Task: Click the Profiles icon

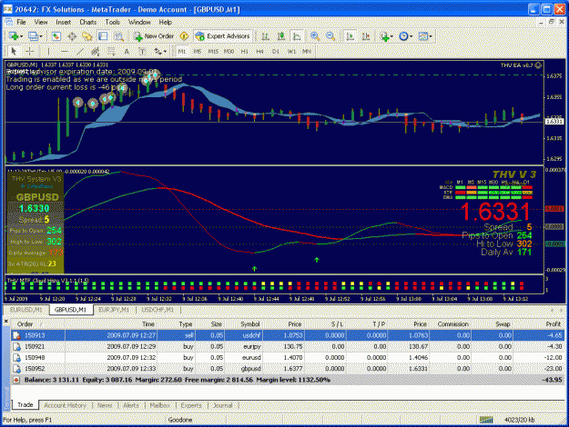Action: click(x=33, y=36)
